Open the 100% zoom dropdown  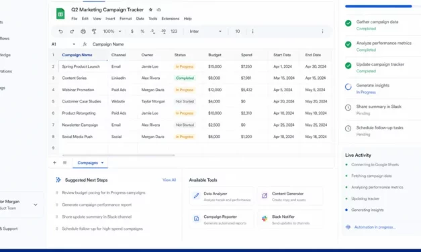click(x=112, y=31)
